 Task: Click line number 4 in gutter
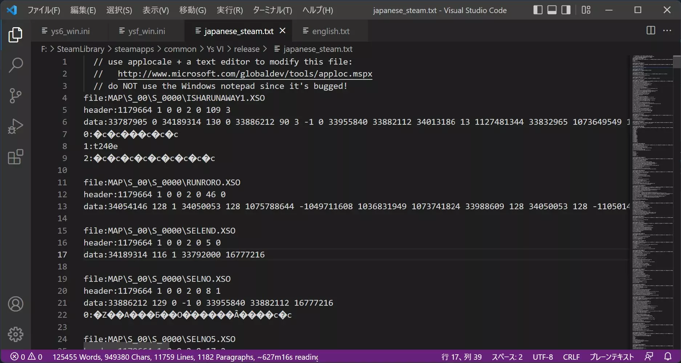[65, 98]
